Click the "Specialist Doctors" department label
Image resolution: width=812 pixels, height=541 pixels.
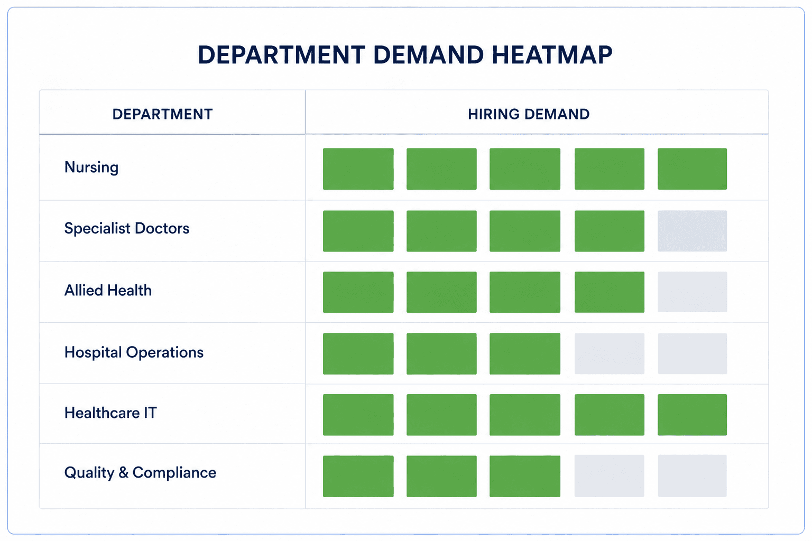point(127,228)
